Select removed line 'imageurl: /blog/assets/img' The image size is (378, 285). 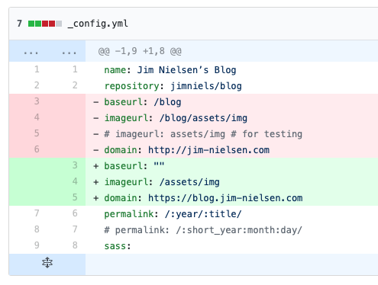pyautogui.click(x=176, y=118)
